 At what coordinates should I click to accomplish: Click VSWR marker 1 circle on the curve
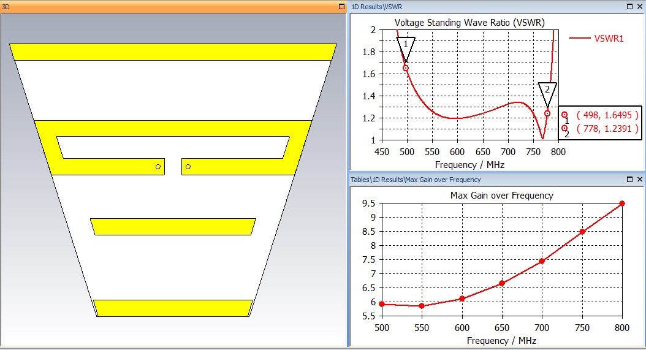[406, 68]
